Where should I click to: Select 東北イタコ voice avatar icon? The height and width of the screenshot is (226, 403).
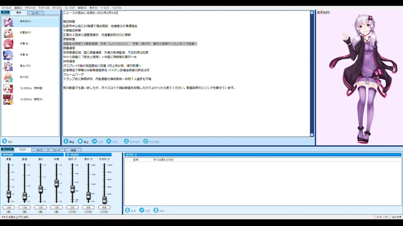[8, 66]
